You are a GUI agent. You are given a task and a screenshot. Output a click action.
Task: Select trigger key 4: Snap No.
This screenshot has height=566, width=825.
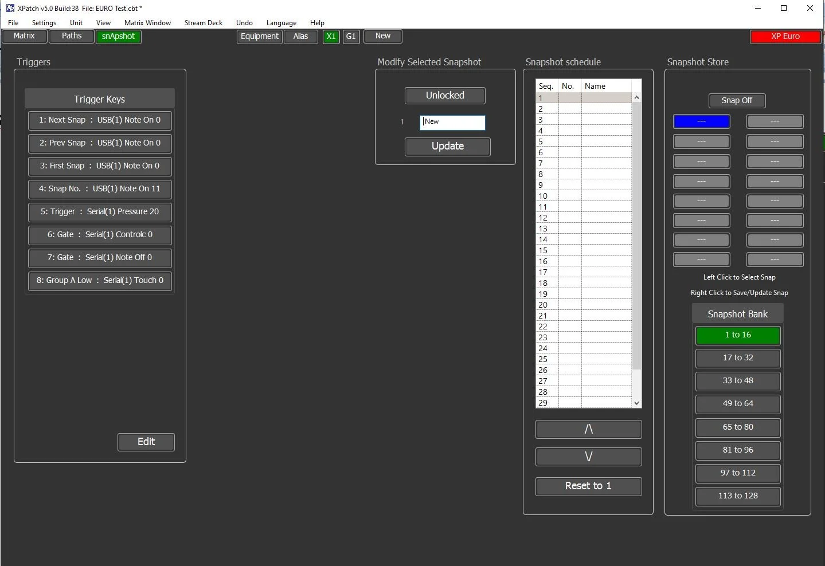(99, 189)
